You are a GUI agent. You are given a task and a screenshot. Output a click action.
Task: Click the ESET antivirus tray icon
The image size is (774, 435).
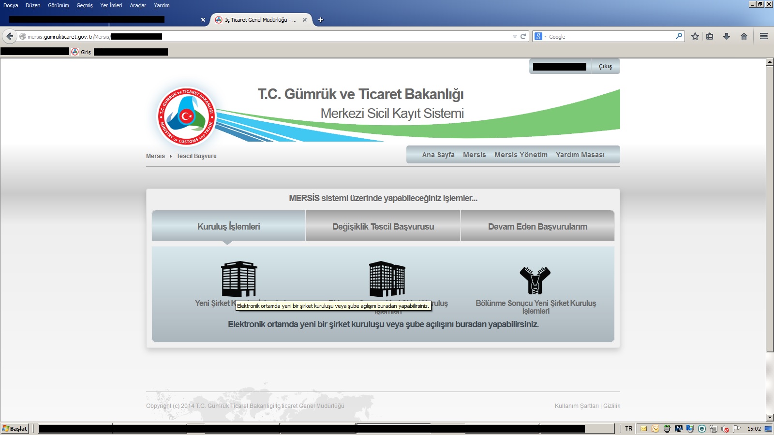coord(702,429)
